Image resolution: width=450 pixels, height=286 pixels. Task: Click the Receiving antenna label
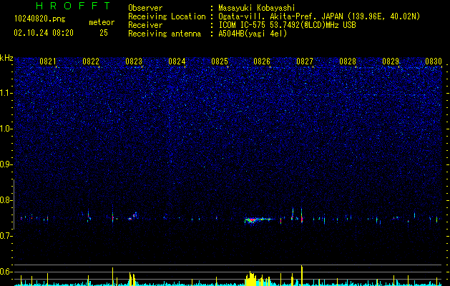165,34
